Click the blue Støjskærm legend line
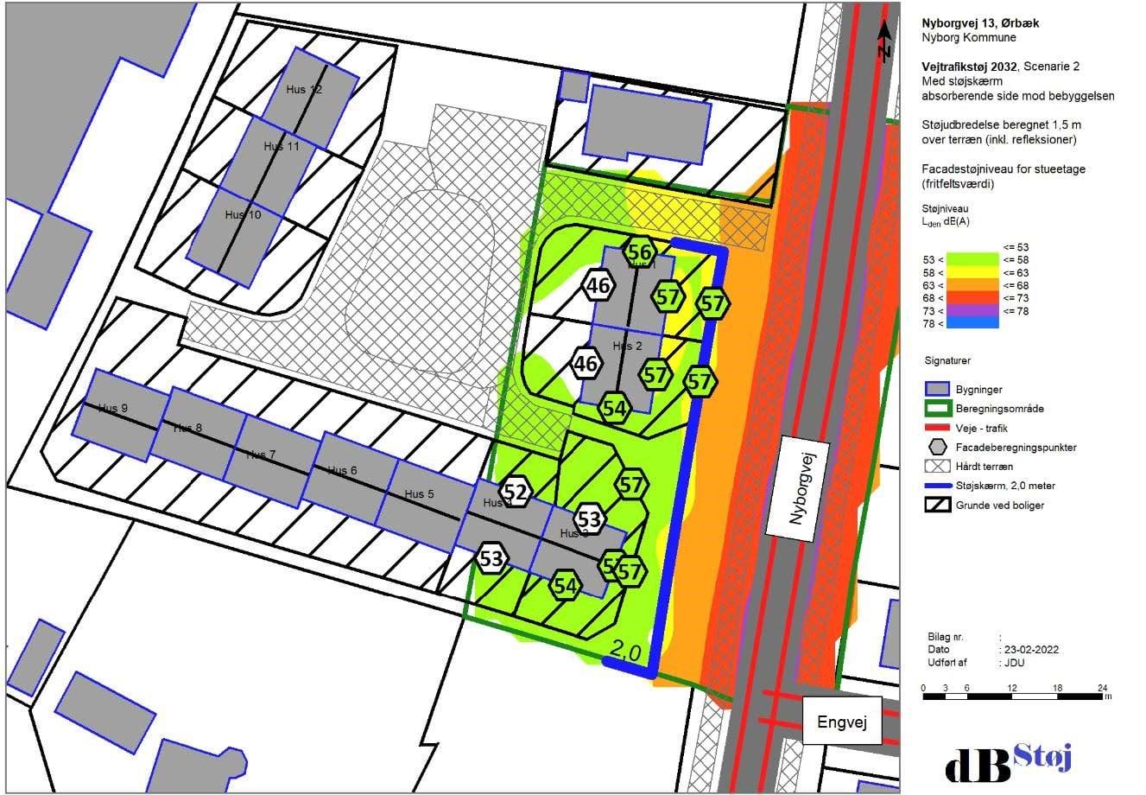 937,486
